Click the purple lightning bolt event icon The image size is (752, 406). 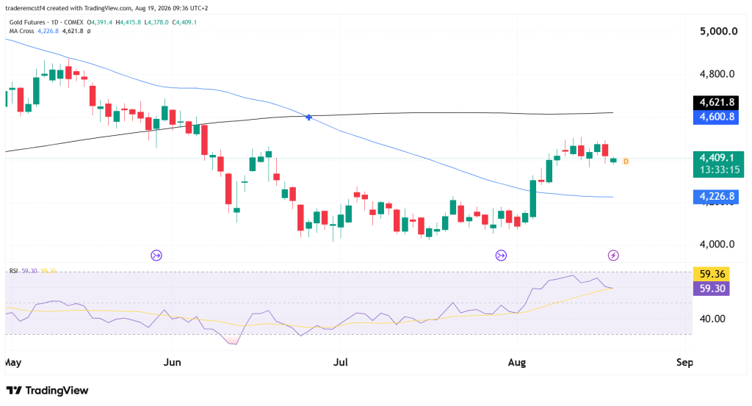pyautogui.click(x=613, y=255)
